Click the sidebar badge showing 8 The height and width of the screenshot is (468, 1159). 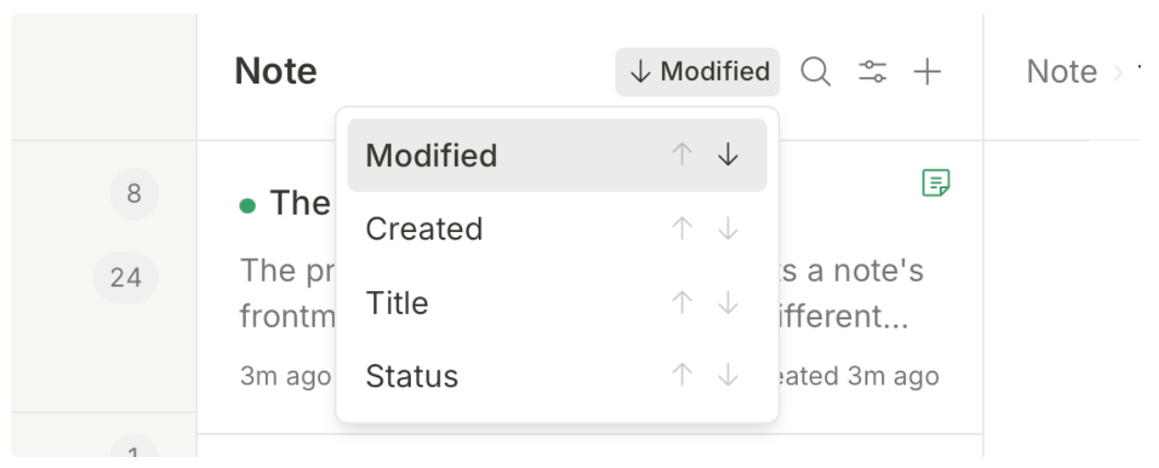134,194
